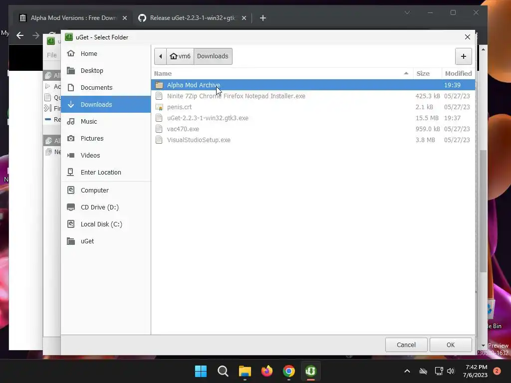Viewport: 511px width, 383px height.
Task: Create a new folder with plus button
Action: (464, 56)
